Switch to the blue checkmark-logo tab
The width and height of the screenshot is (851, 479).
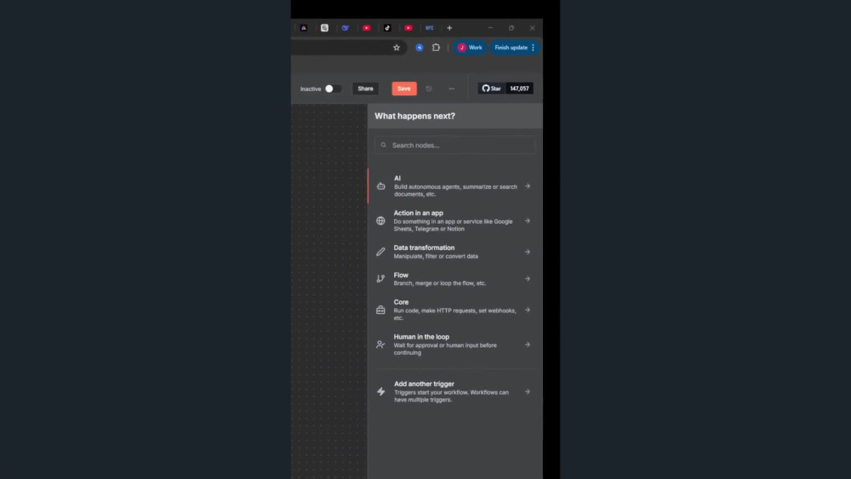(346, 28)
